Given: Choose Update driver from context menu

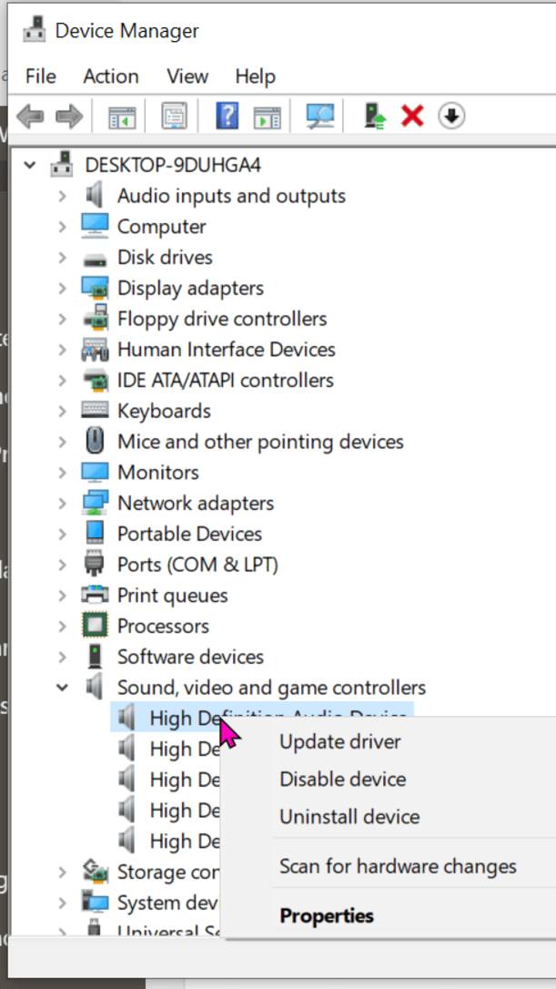Looking at the screenshot, I should point(339,741).
